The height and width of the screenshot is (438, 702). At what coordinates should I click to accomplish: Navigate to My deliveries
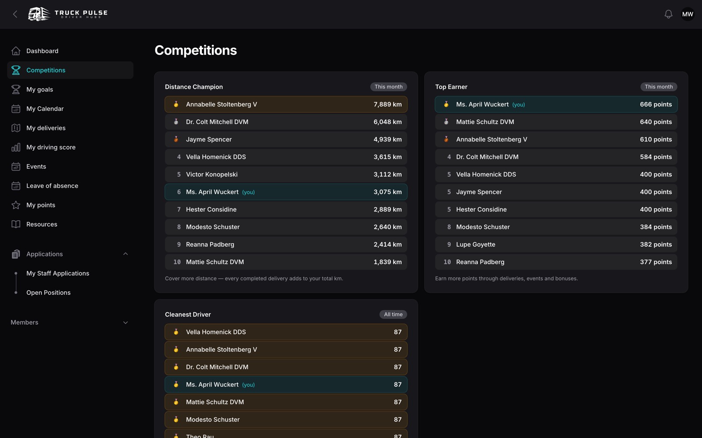[x=70, y=128]
